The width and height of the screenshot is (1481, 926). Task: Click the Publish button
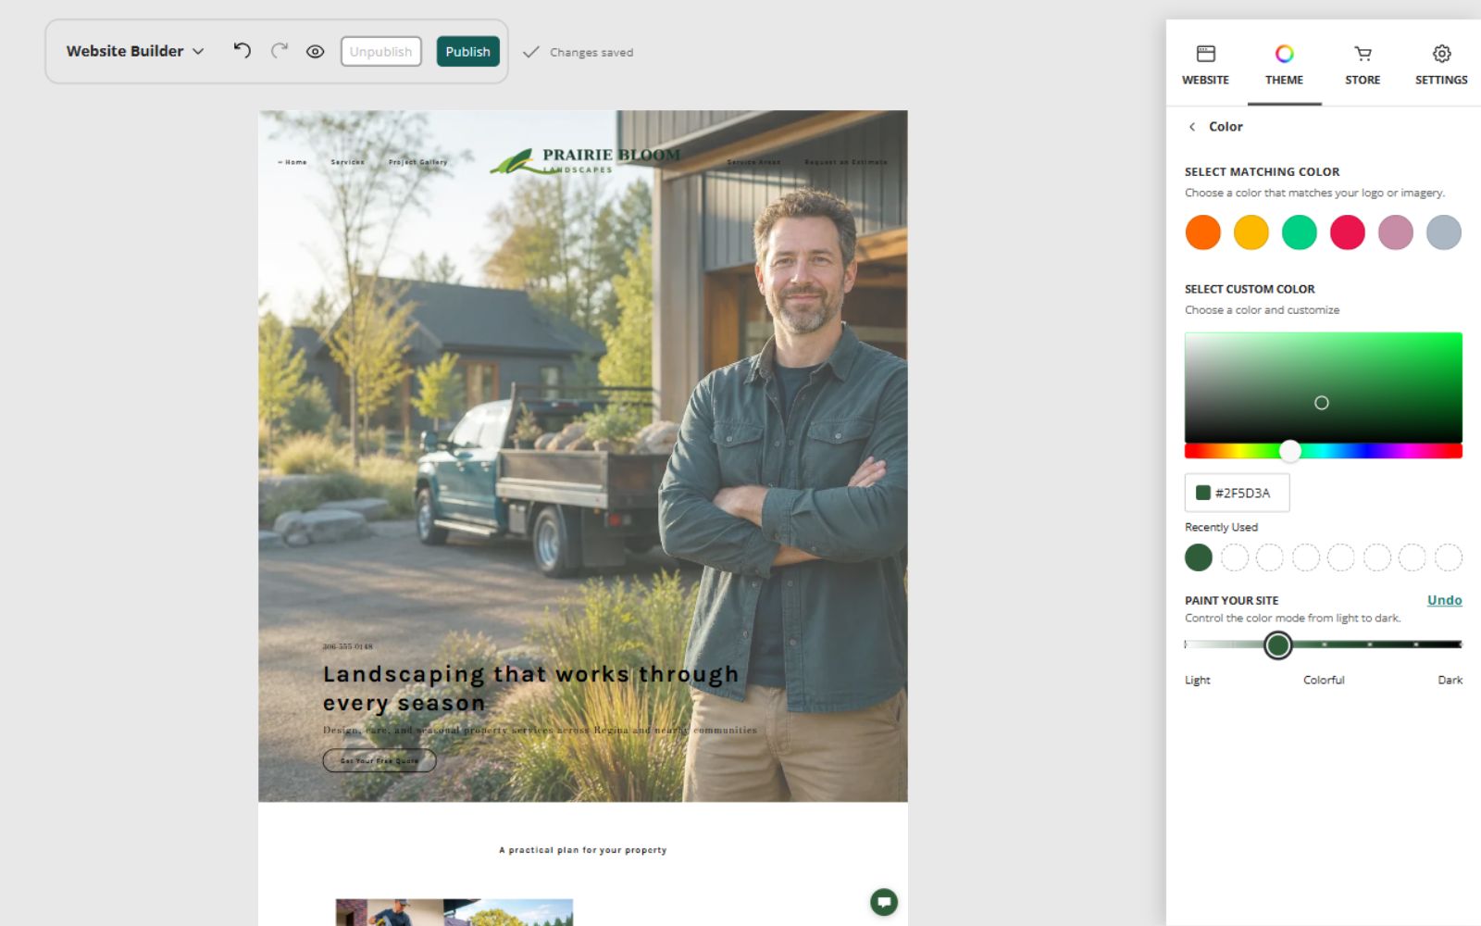pos(467,52)
